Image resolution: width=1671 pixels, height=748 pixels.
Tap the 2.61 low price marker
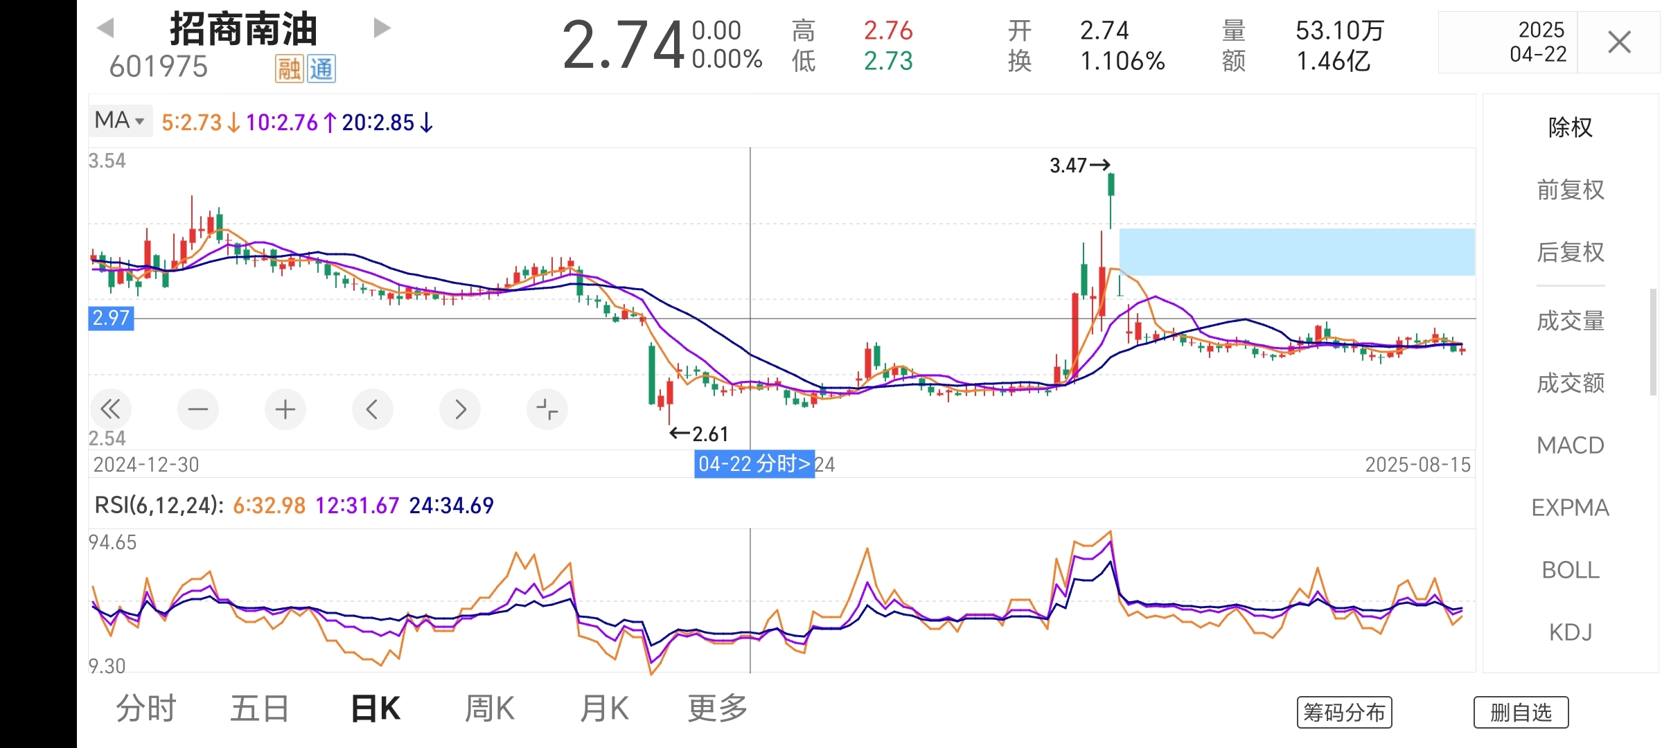tap(699, 434)
